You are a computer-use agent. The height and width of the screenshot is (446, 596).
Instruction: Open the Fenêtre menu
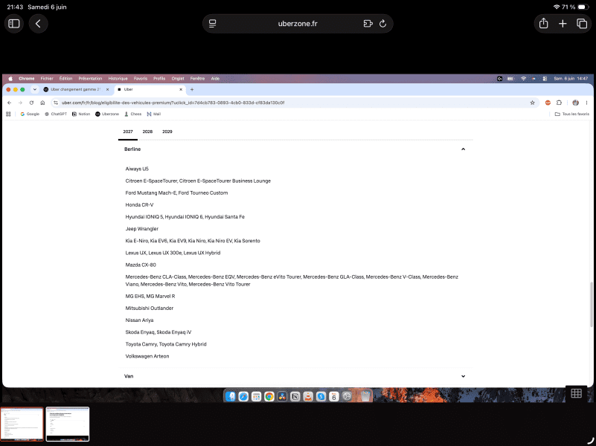tap(197, 79)
